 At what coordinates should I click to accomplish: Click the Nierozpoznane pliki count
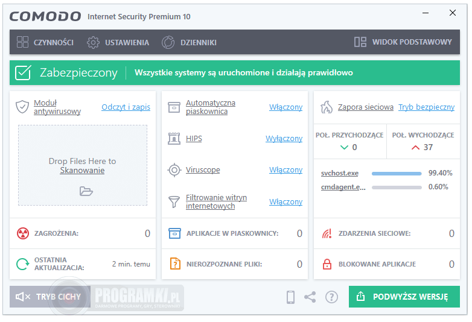299,264
